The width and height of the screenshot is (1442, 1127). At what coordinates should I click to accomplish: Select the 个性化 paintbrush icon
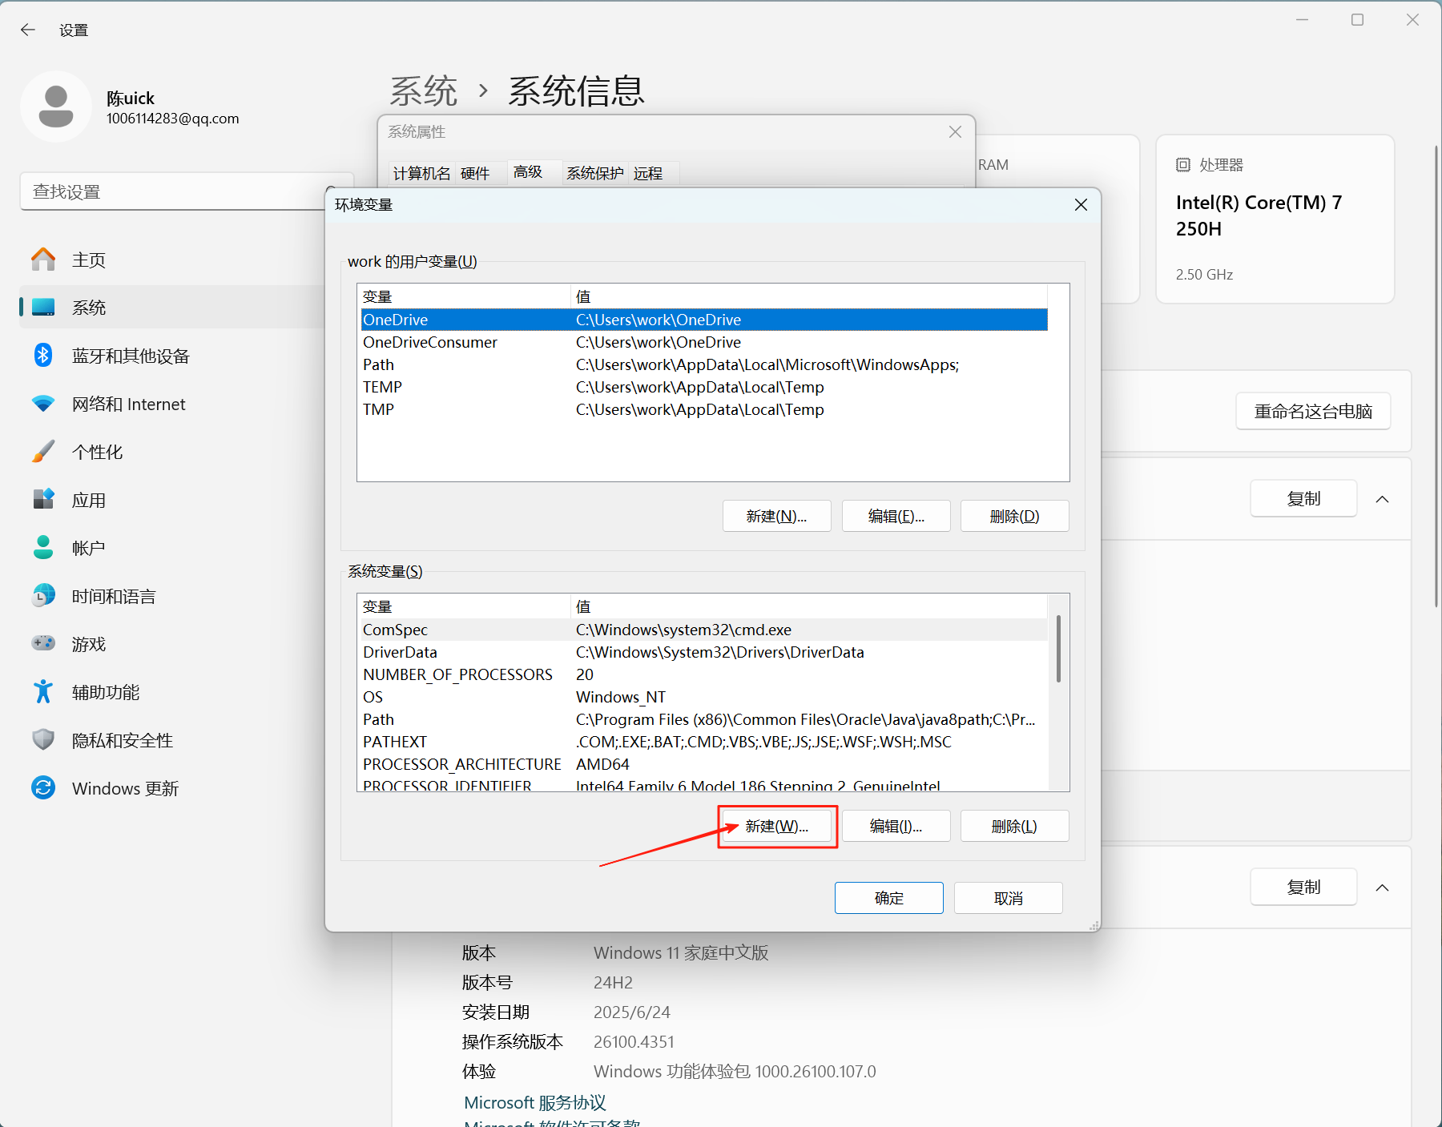[x=43, y=452]
